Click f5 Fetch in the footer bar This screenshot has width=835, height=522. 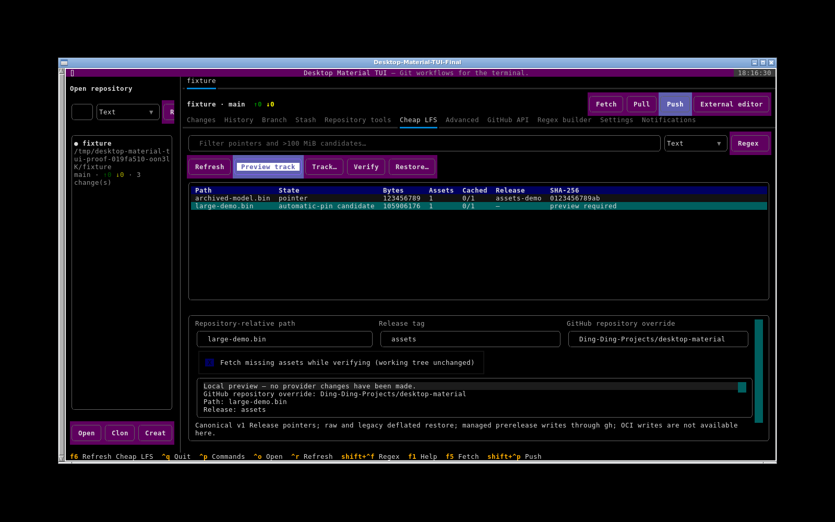[x=462, y=457]
